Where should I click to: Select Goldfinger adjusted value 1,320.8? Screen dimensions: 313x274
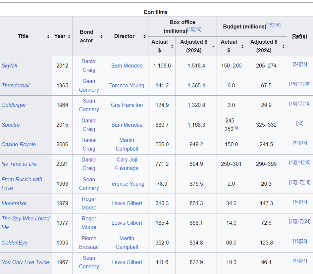point(196,105)
